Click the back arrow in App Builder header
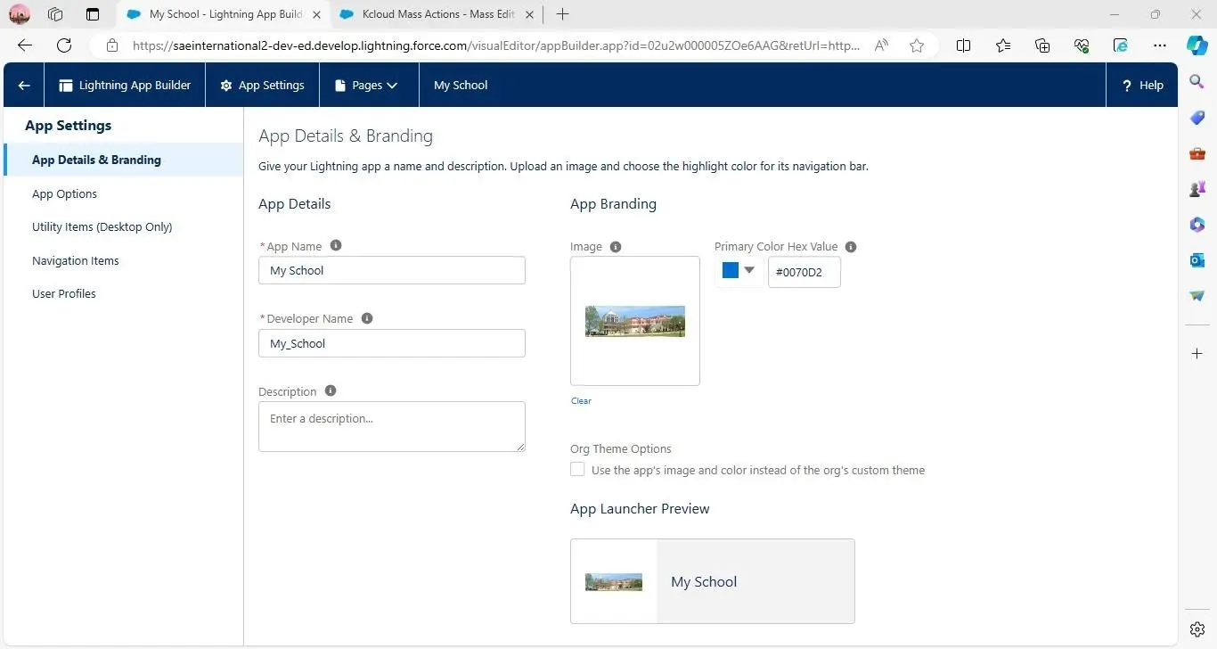 pos(24,86)
